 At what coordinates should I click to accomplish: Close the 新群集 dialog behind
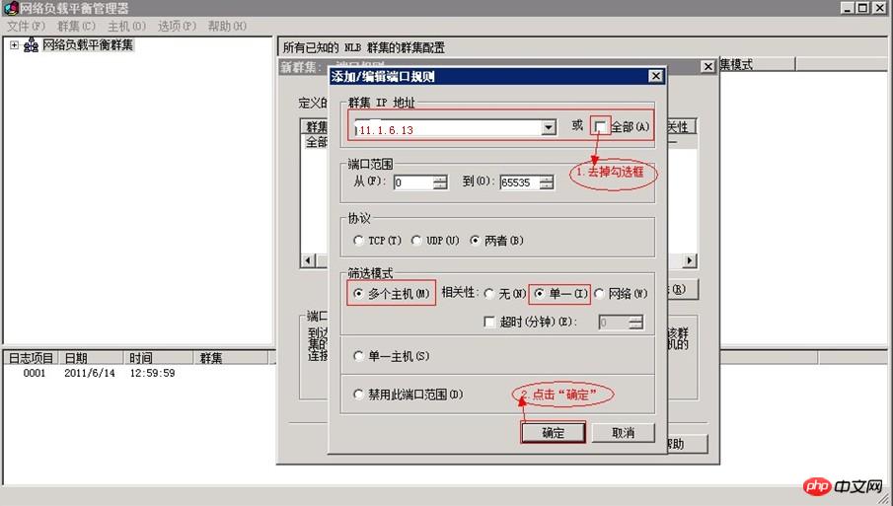click(x=707, y=67)
